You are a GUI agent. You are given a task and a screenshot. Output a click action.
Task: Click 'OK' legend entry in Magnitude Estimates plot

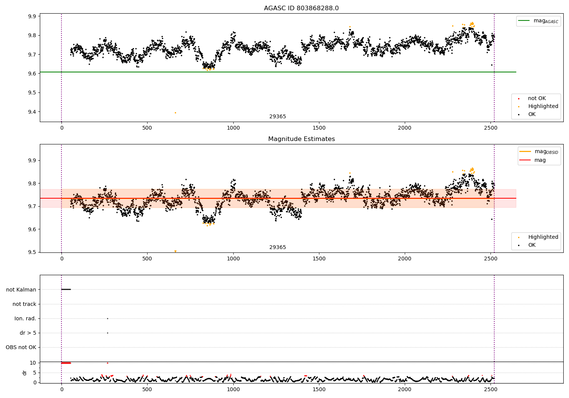[532, 245]
